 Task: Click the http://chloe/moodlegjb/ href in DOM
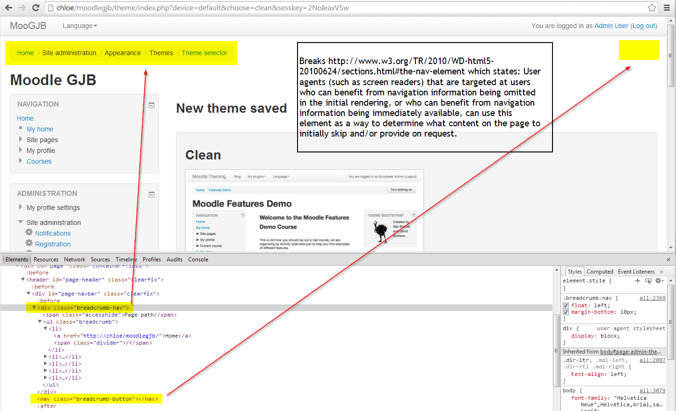tap(121, 336)
